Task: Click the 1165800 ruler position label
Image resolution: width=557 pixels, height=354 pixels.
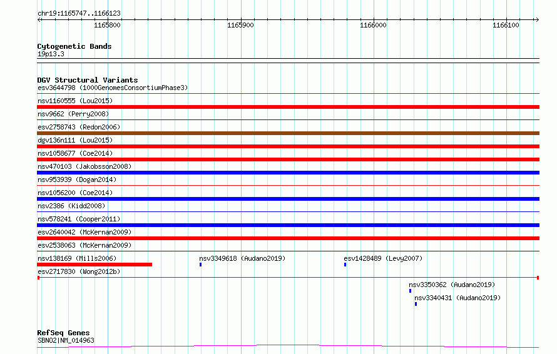Action: point(107,25)
